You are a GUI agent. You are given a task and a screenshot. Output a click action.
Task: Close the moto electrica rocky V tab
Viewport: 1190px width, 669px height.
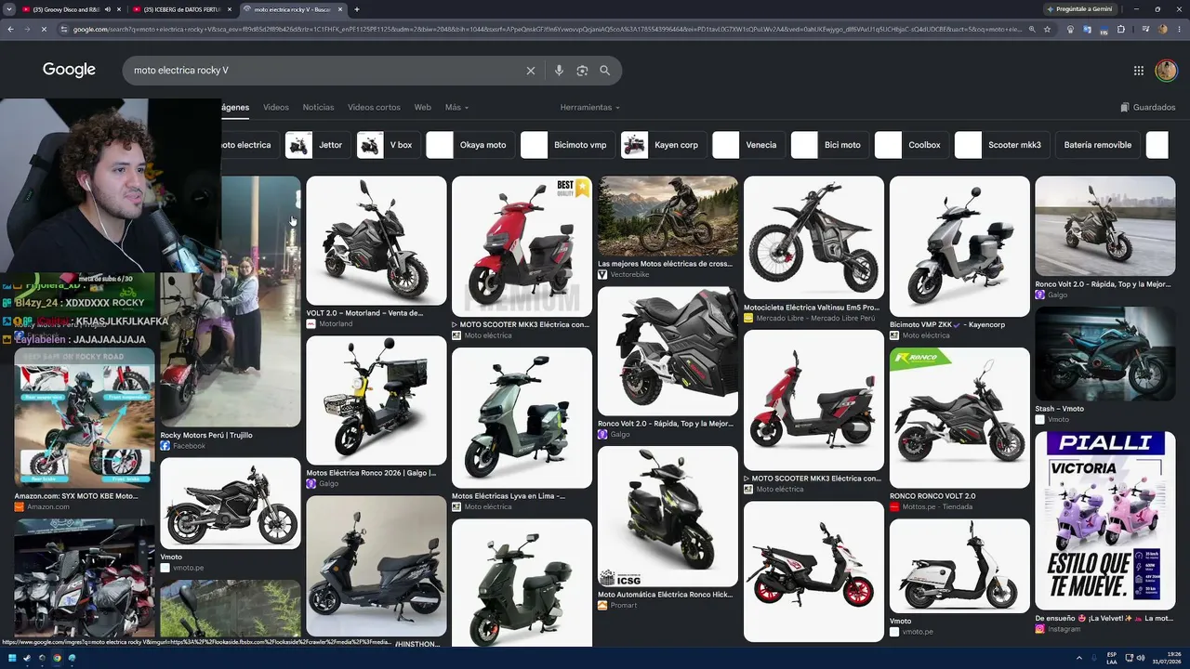pos(340,9)
